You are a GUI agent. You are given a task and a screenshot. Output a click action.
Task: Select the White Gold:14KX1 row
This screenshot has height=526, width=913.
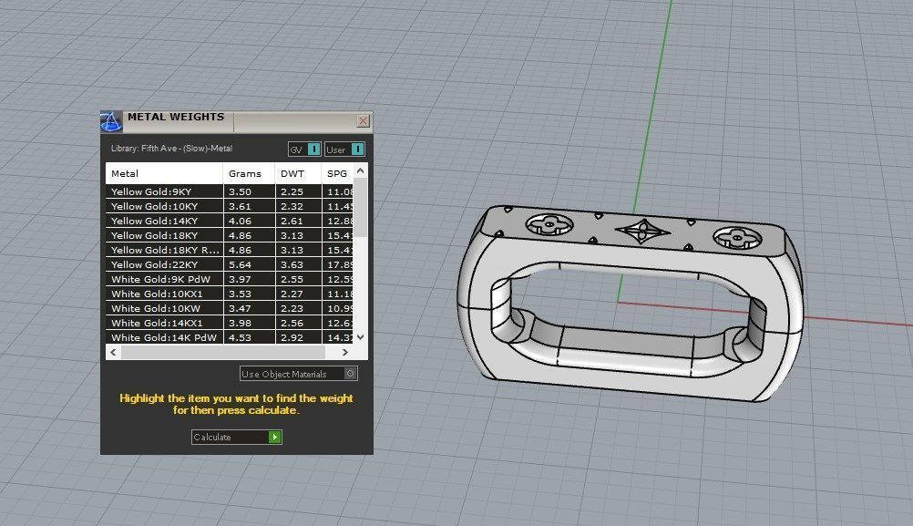tap(230, 323)
